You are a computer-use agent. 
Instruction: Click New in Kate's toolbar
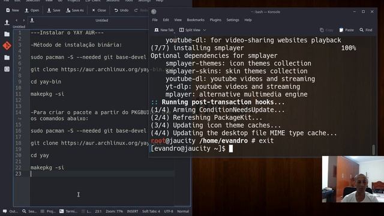[13, 10]
